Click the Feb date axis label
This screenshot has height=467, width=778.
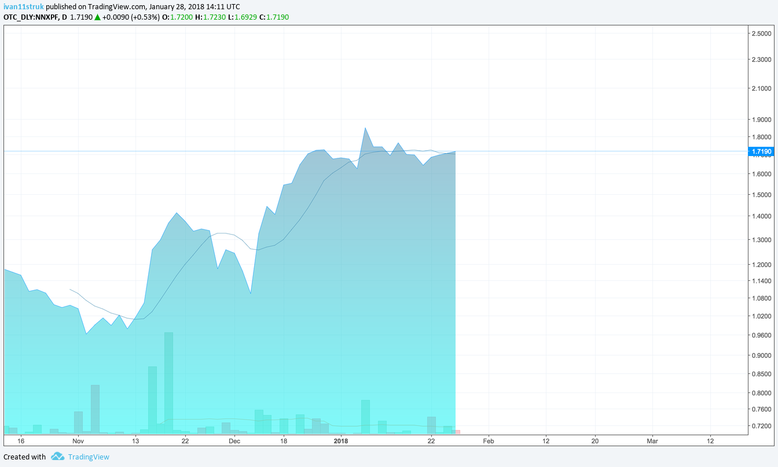coord(489,440)
